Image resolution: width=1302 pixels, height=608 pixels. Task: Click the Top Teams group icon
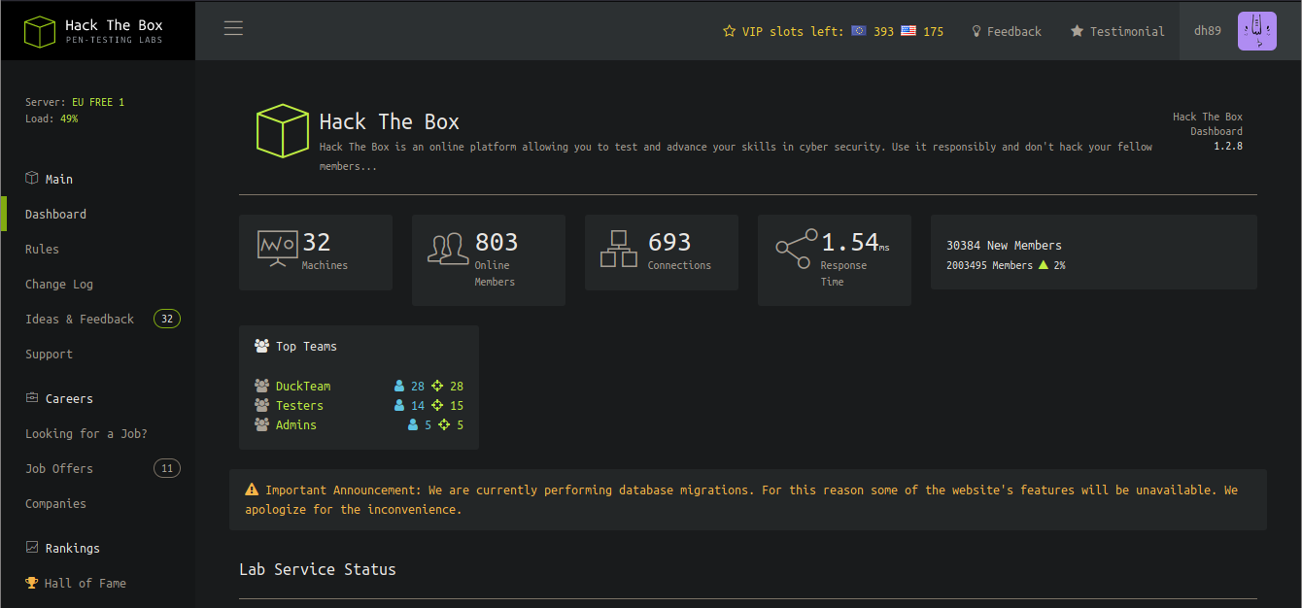[261, 346]
